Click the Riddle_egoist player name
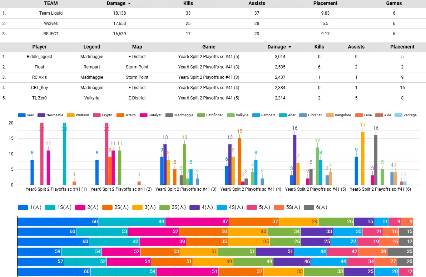This screenshot has height=277, width=426. tap(39, 57)
